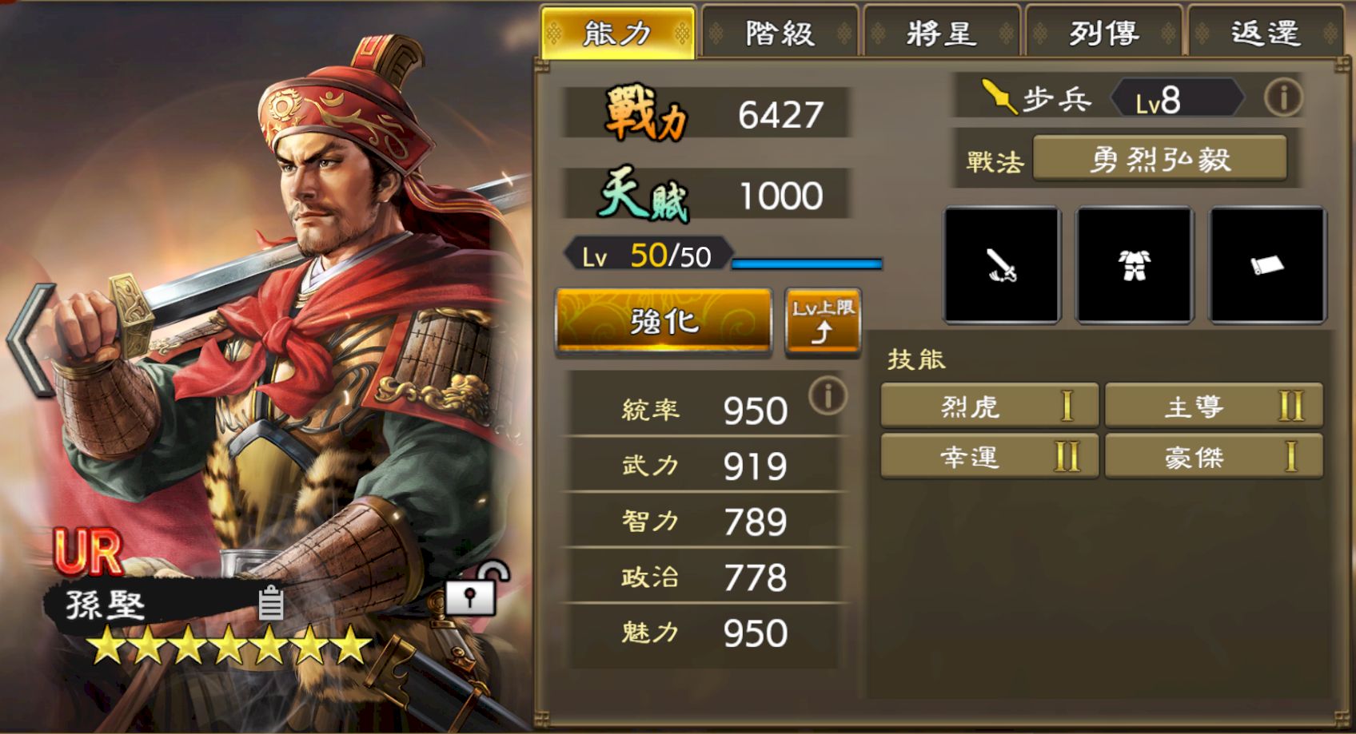The image size is (1356, 734).
Task: Click the blue level experience bar
Action: click(x=807, y=264)
